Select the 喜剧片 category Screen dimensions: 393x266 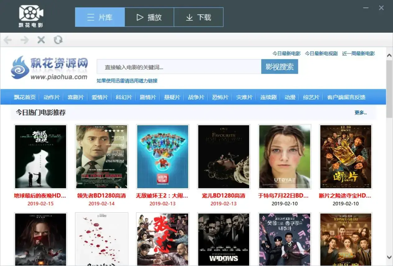(76, 97)
